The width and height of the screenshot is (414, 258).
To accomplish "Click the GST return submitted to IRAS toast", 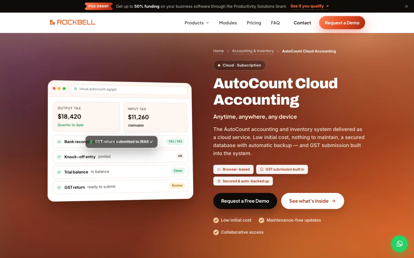I will (121, 142).
